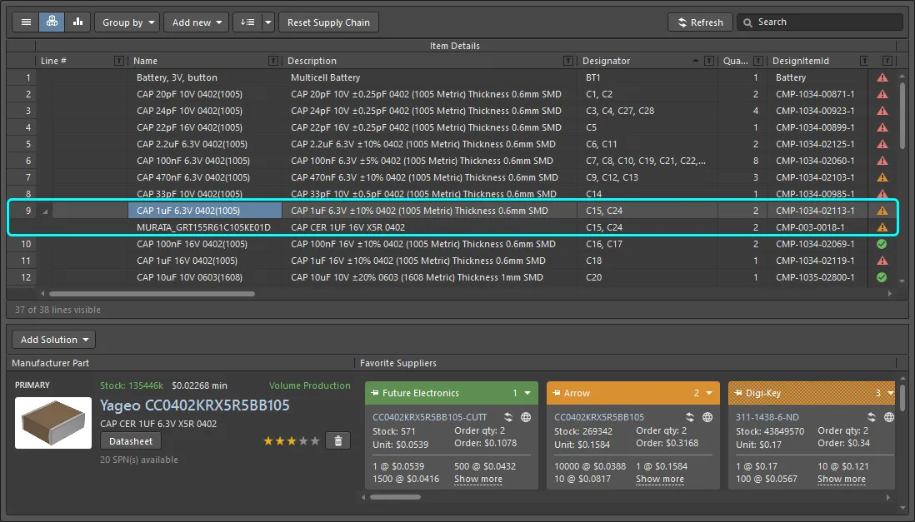Screen dimensions: 915x522
Task: Click orange warning icon for MURATA row
Action: point(882,227)
